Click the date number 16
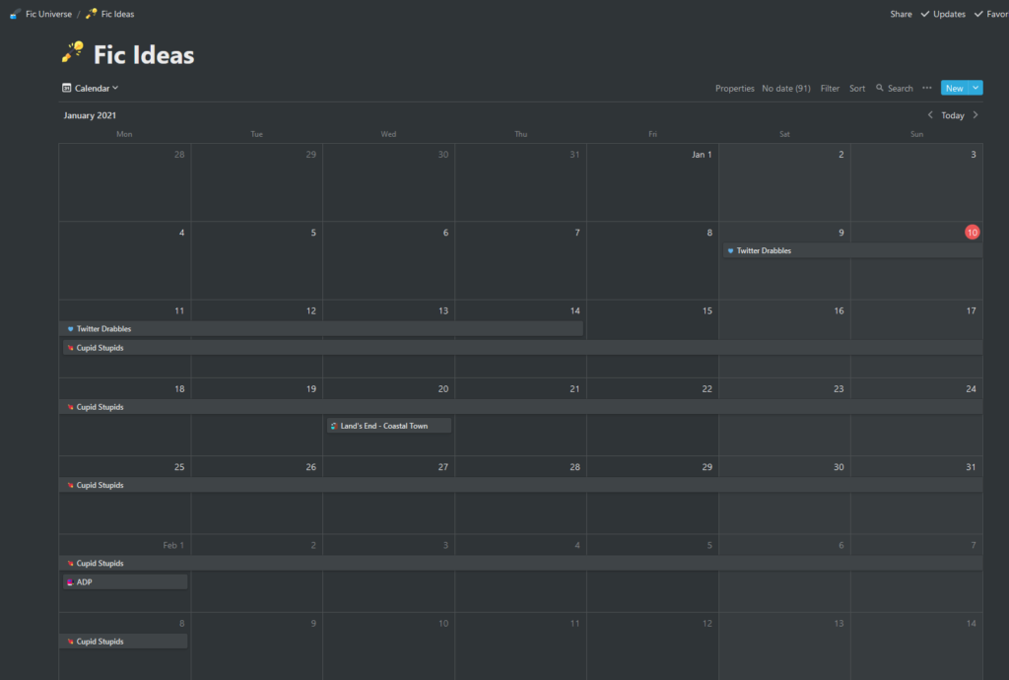This screenshot has width=1009, height=680. [x=839, y=310]
